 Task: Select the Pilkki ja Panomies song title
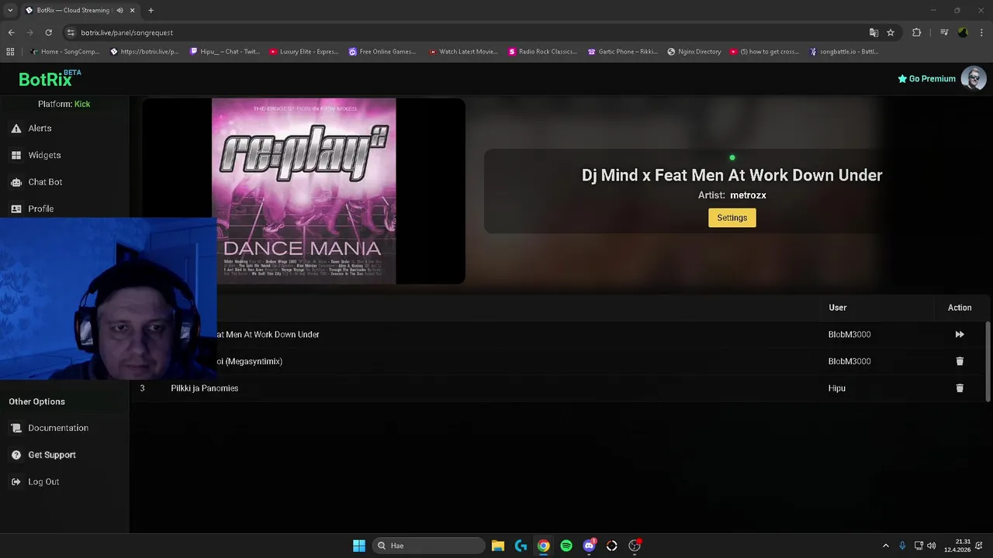tap(205, 388)
